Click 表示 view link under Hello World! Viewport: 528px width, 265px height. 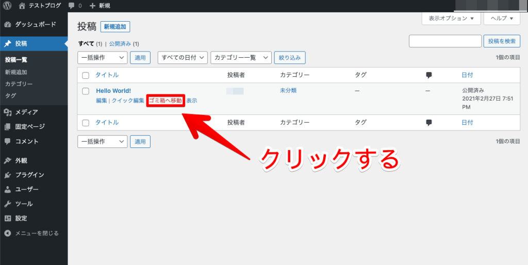(x=192, y=101)
